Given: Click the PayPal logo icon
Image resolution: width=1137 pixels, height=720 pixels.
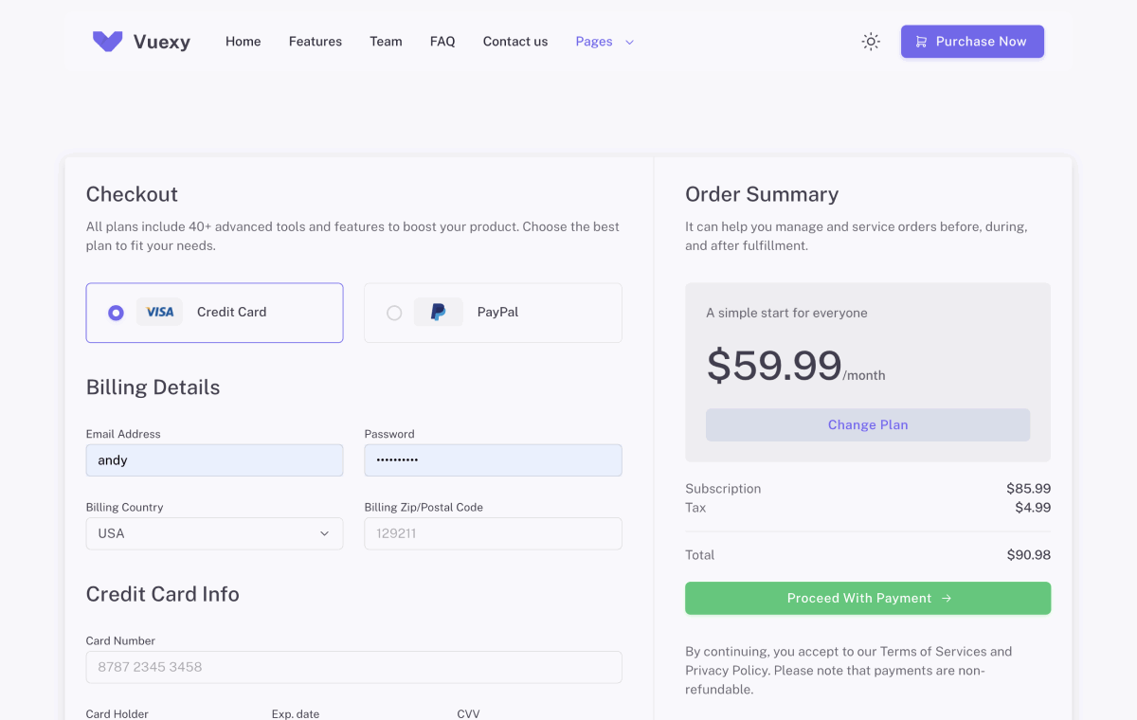Looking at the screenshot, I should coord(438,312).
